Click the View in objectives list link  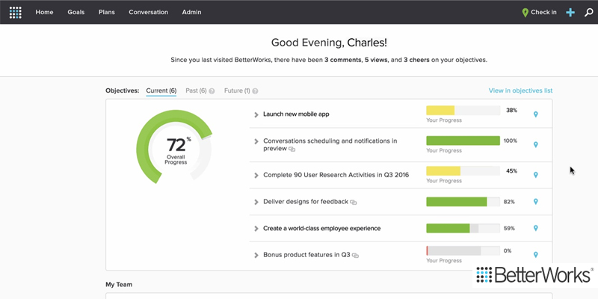pos(520,90)
